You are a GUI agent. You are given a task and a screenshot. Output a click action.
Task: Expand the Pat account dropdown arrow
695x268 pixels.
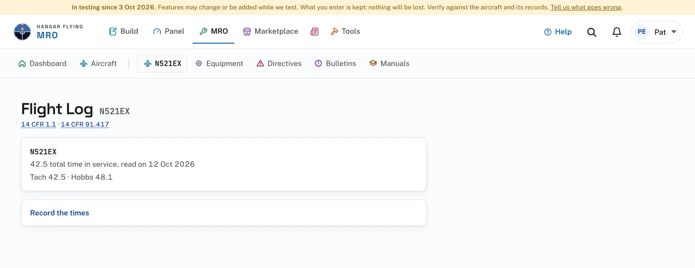(x=674, y=32)
